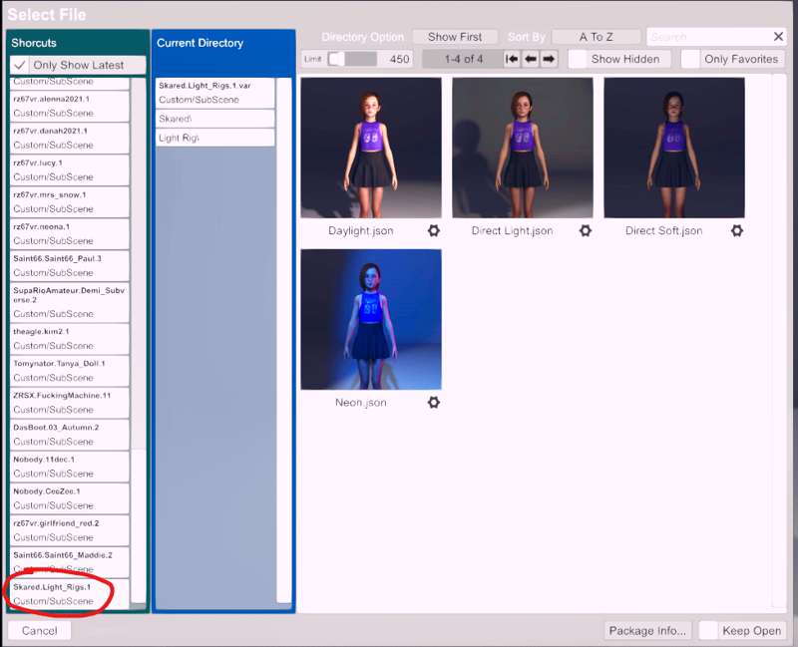The width and height of the screenshot is (798, 647).
Task: Select the Skared.Light_Rigs.1 shortcut
Action: 70,594
